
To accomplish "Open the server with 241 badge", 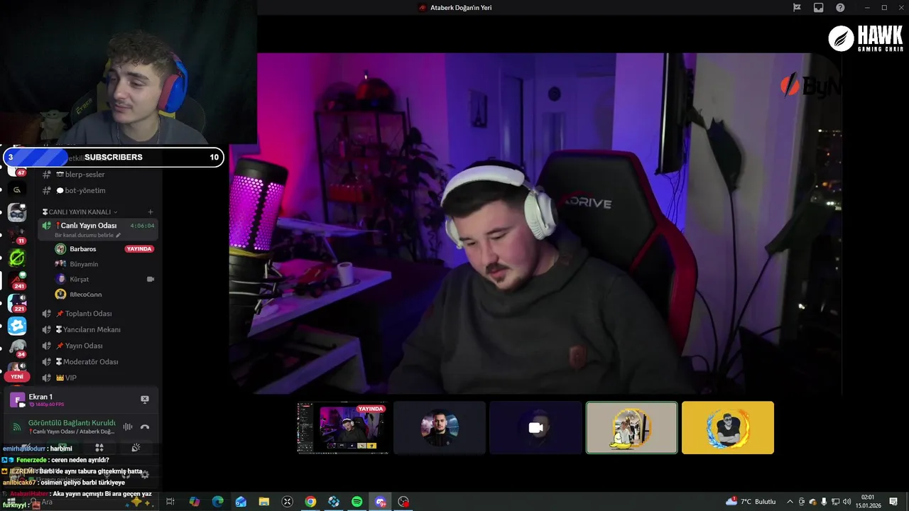I will click(17, 280).
